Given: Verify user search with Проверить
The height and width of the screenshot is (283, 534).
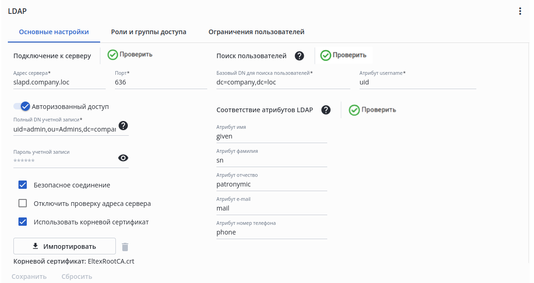Looking at the screenshot, I should point(343,55).
